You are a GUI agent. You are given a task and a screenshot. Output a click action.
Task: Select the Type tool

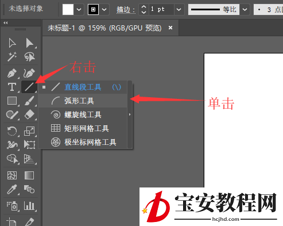pyautogui.click(x=12, y=87)
